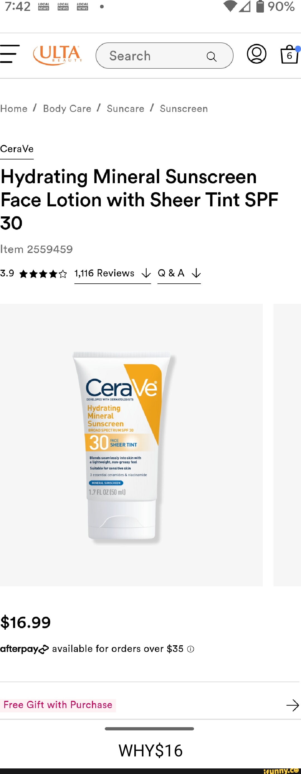Tap the Ulta Beauty logo
Screen dimensions: 301x774
tap(57, 55)
